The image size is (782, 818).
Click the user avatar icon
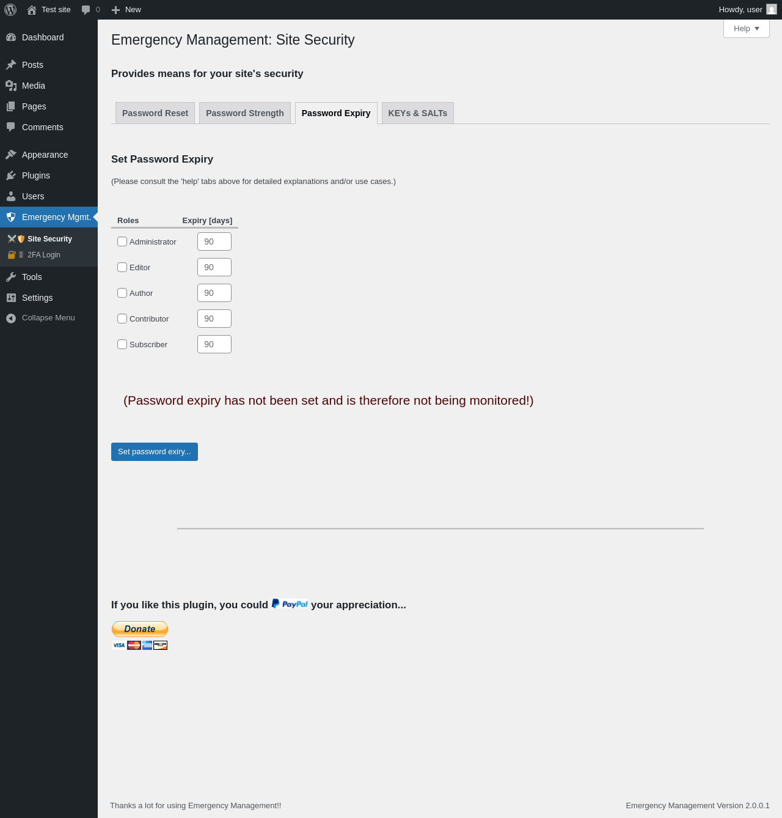pos(772,9)
